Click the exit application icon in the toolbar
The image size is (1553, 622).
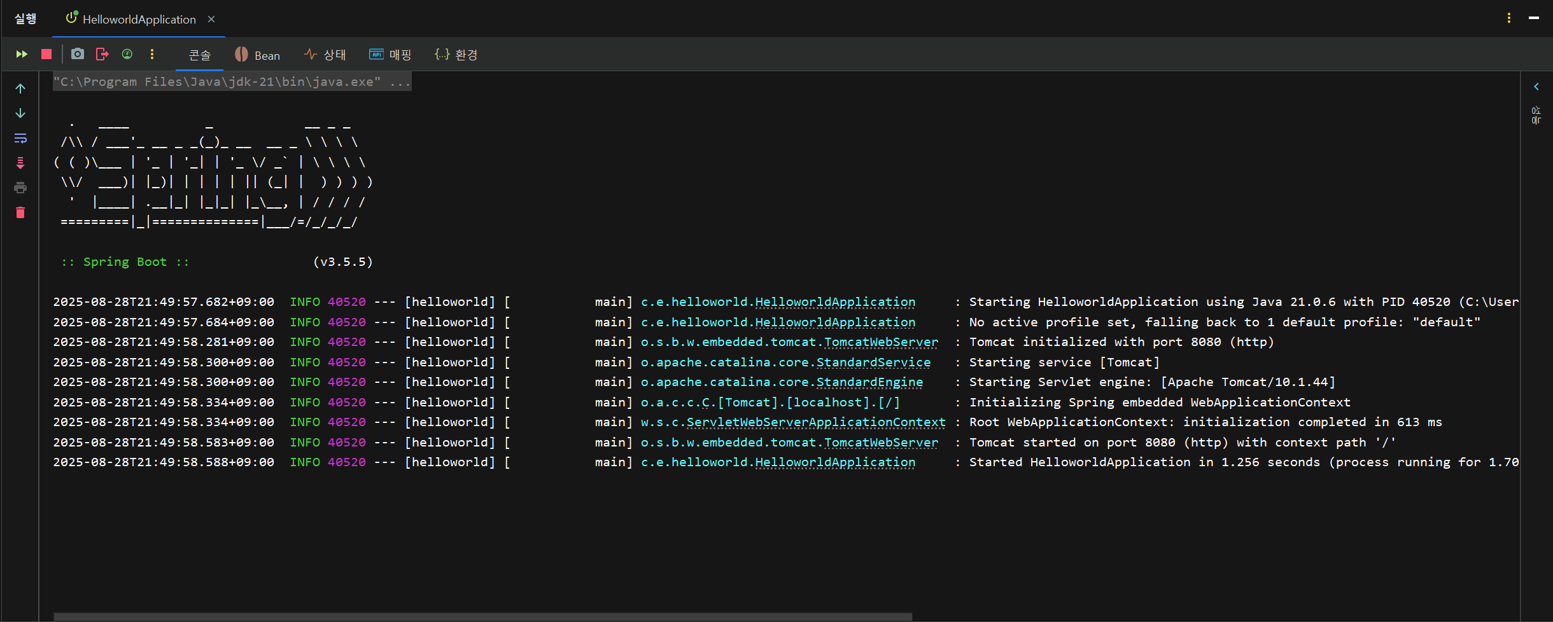[x=102, y=54]
